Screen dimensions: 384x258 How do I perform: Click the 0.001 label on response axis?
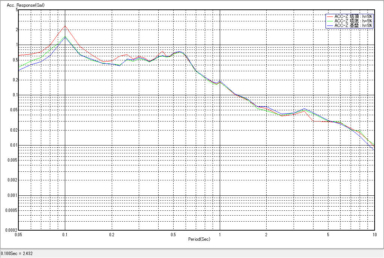(x=12, y=195)
